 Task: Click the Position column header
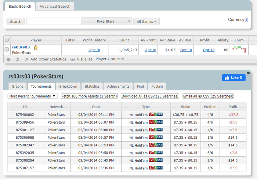pos(210,107)
